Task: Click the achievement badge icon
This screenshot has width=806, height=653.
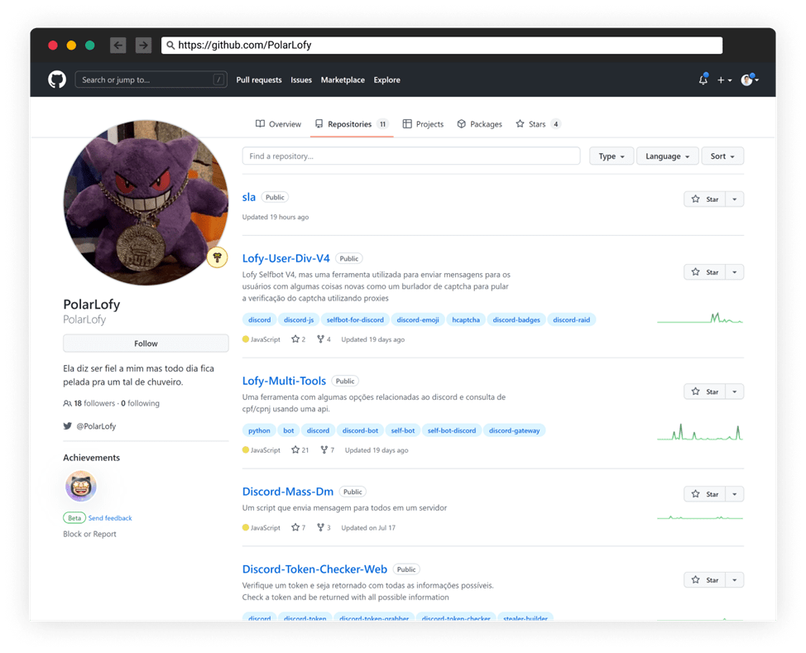Action: [x=81, y=486]
